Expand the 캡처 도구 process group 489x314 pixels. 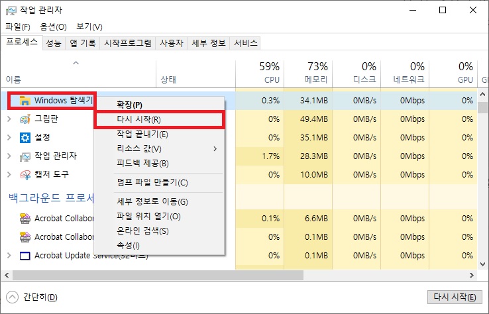pos(9,175)
